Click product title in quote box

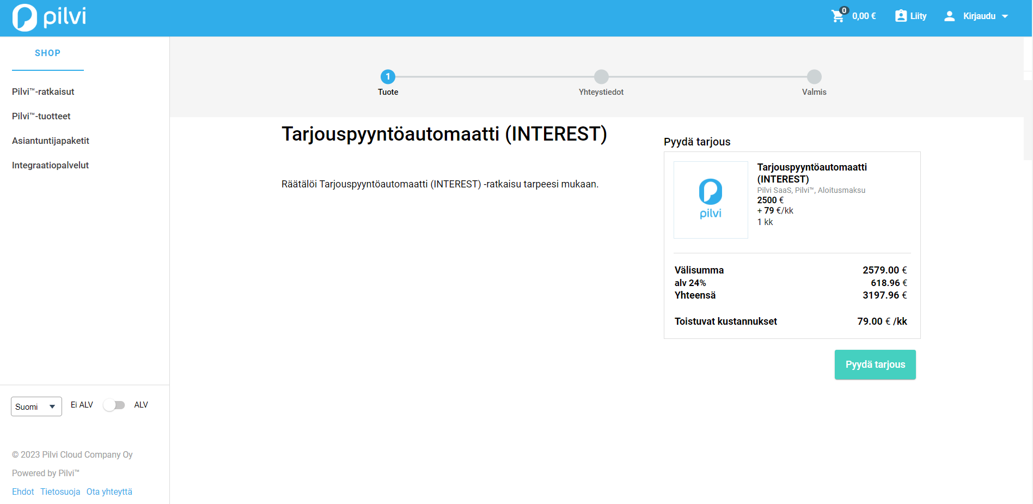tap(812, 173)
